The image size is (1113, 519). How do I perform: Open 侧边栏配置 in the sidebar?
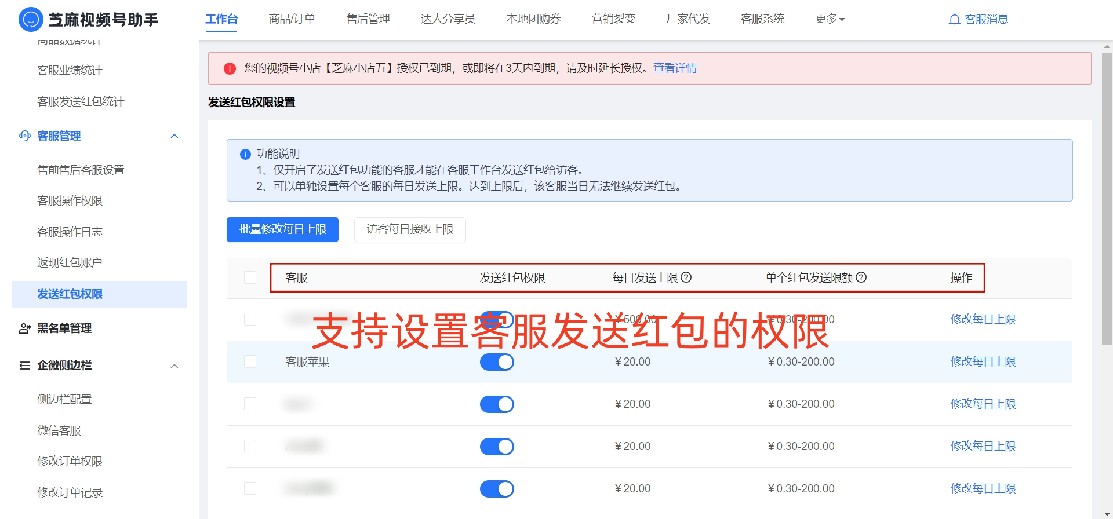click(64, 400)
